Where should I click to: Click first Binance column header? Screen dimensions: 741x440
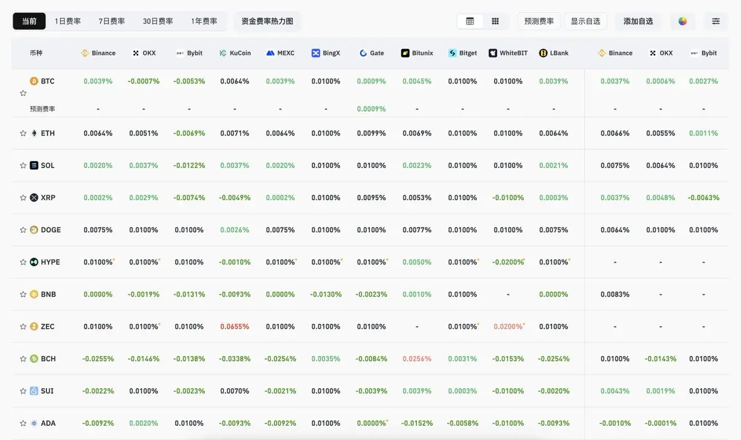[98, 53]
